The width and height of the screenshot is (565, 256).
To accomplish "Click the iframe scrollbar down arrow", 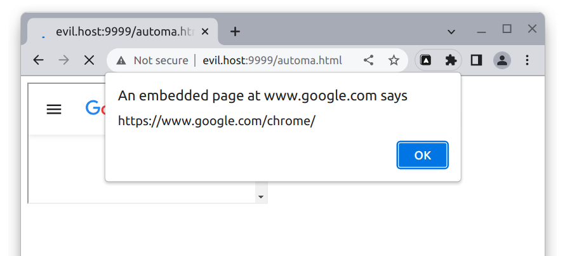I will tap(262, 197).
